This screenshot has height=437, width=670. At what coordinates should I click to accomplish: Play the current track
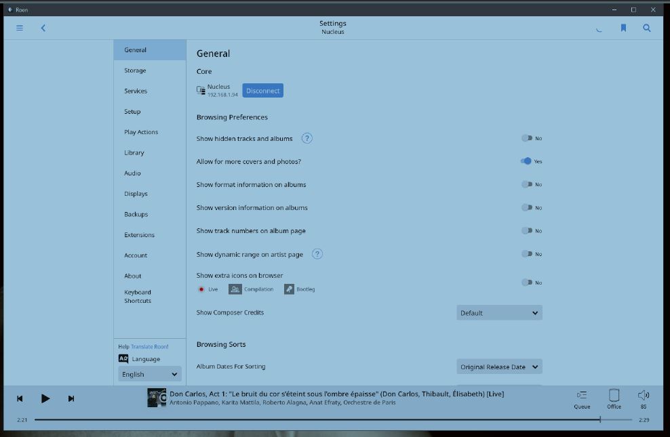(45, 398)
